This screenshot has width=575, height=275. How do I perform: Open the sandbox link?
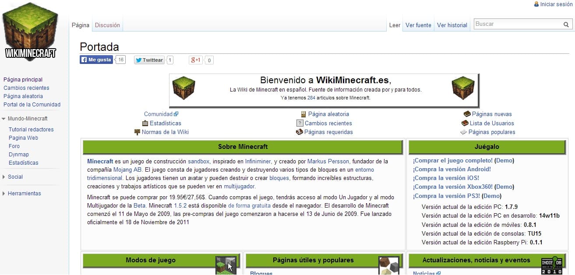coord(199,162)
